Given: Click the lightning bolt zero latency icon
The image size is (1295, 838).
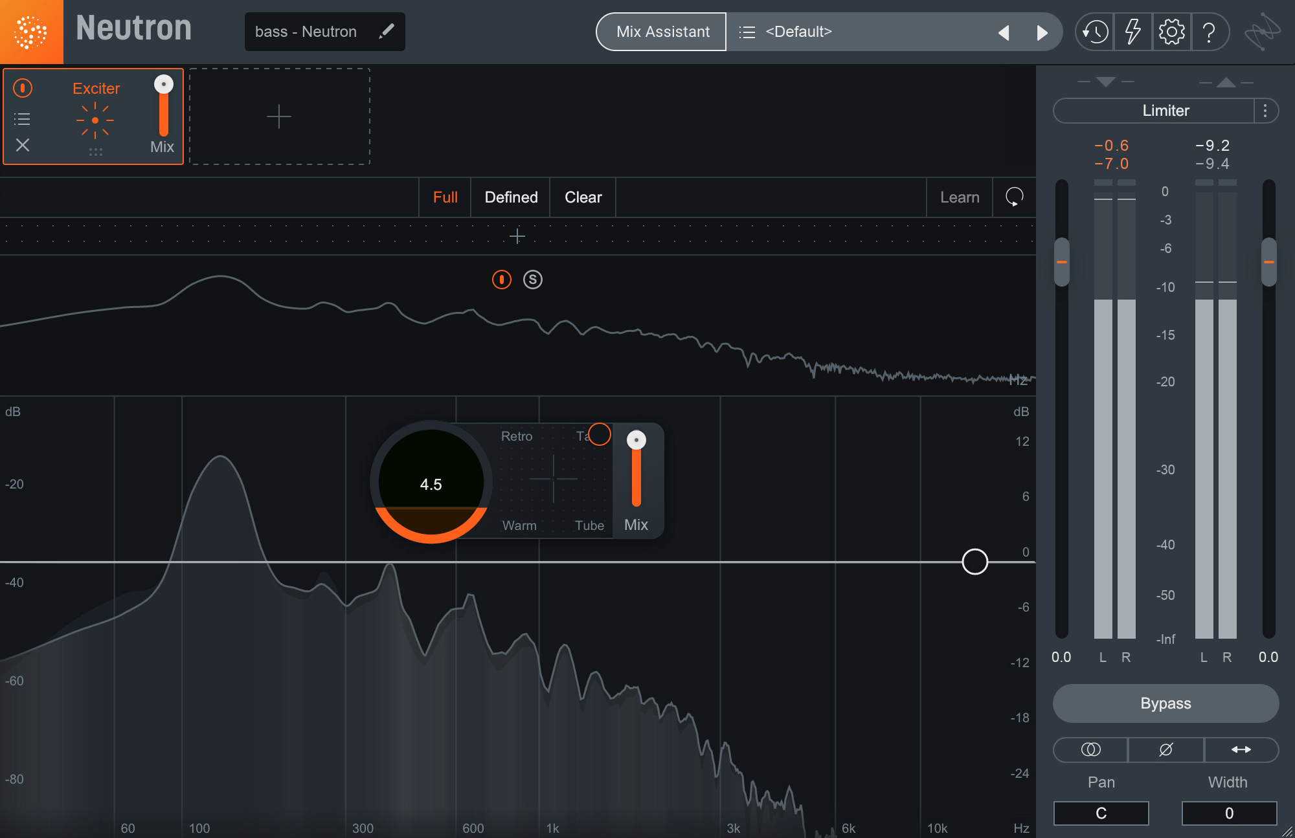Looking at the screenshot, I should tap(1132, 32).
